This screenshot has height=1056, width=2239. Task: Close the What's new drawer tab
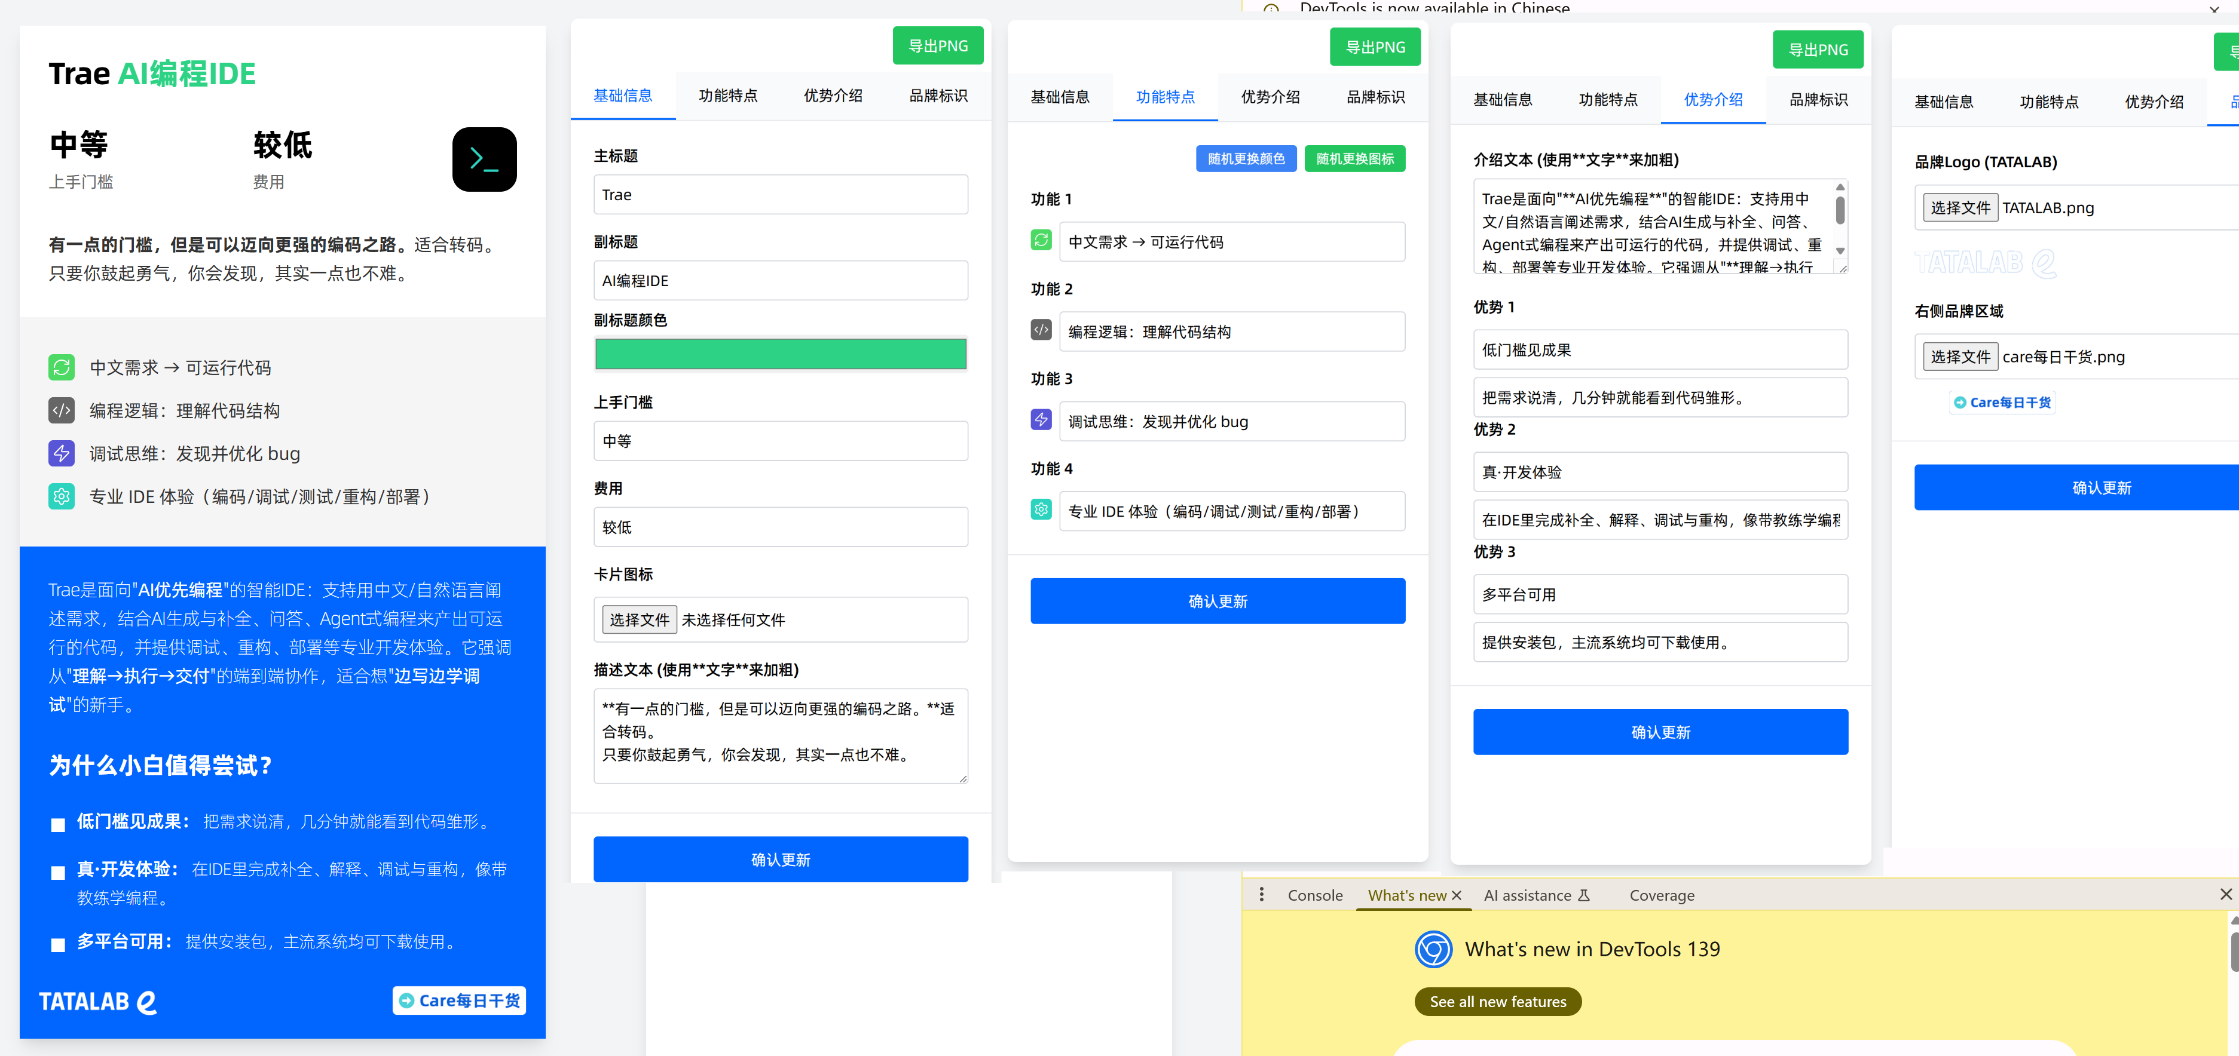pos(1457,895)
